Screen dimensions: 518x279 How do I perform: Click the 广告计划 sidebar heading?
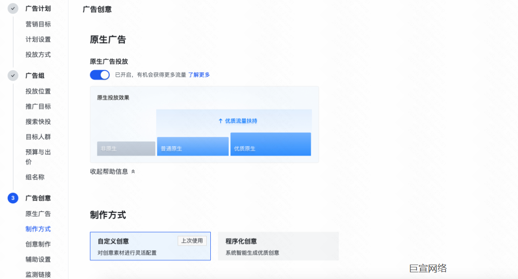pos(38,9)
